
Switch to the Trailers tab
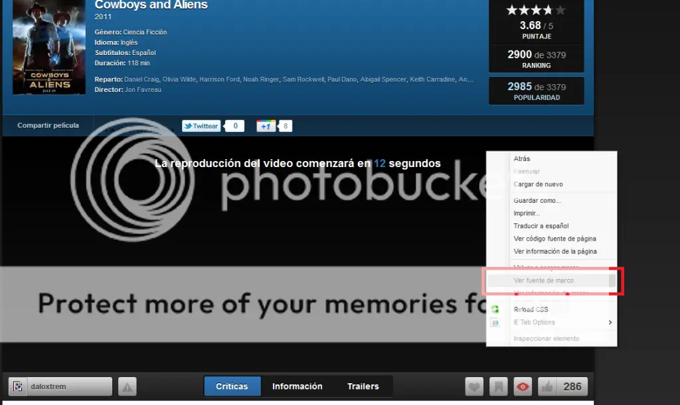363,386
